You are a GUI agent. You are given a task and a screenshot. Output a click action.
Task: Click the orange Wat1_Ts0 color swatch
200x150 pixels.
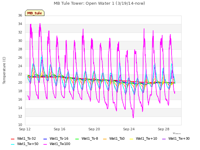105,139
